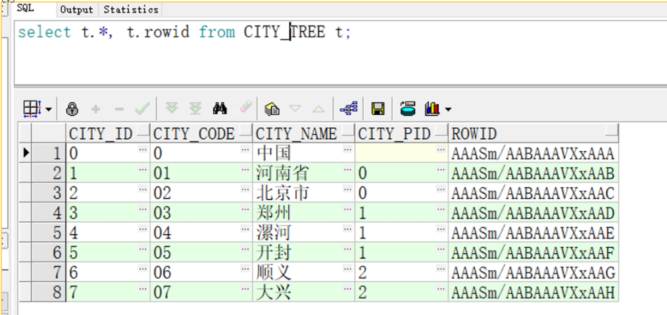Click the clear record eraser icon

246,107
